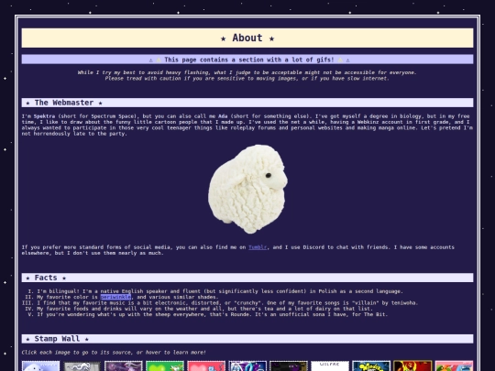Viewport: 495px width, 371px height.
Task: Click the About page title banner
Action: (x=247, y=38)
